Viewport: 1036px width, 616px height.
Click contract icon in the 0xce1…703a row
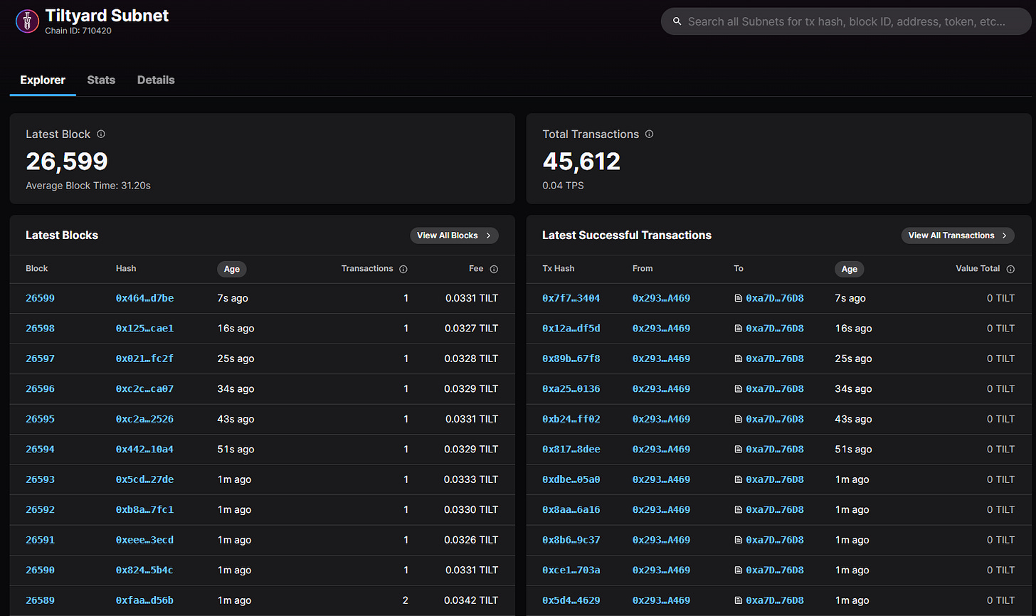tap(739, 570)
